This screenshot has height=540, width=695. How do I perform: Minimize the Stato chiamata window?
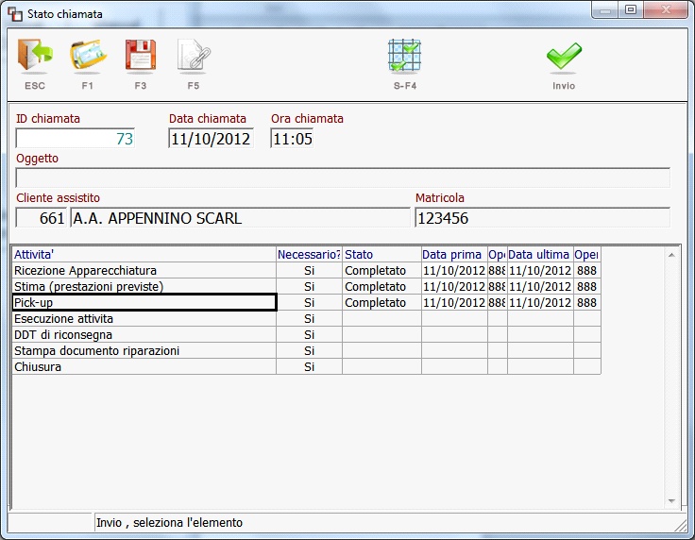[605, 9]
